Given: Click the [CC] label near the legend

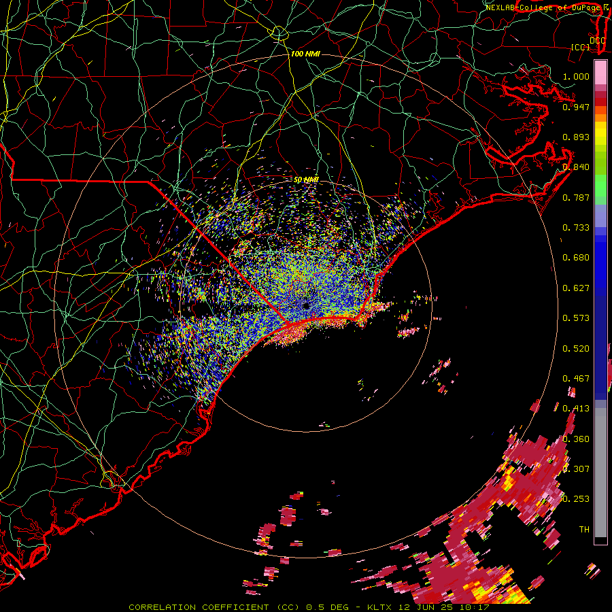Looking at the screenshot, I should point(581,47).
